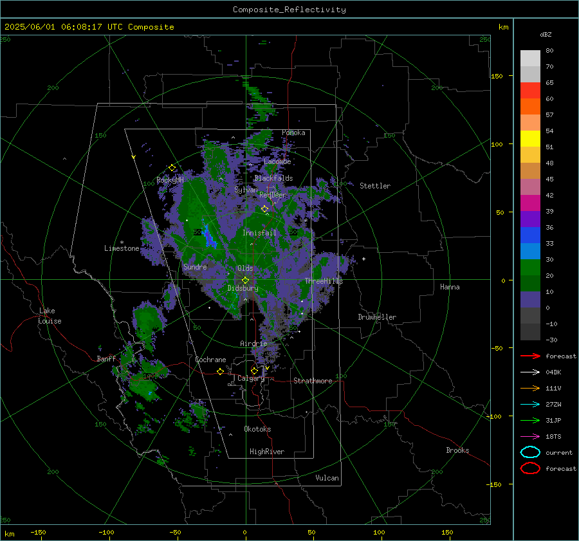The height and width of the screenshot is (541, 579).
Task: Pick the green 31JP arrow in legend
Action: [530, 420]
